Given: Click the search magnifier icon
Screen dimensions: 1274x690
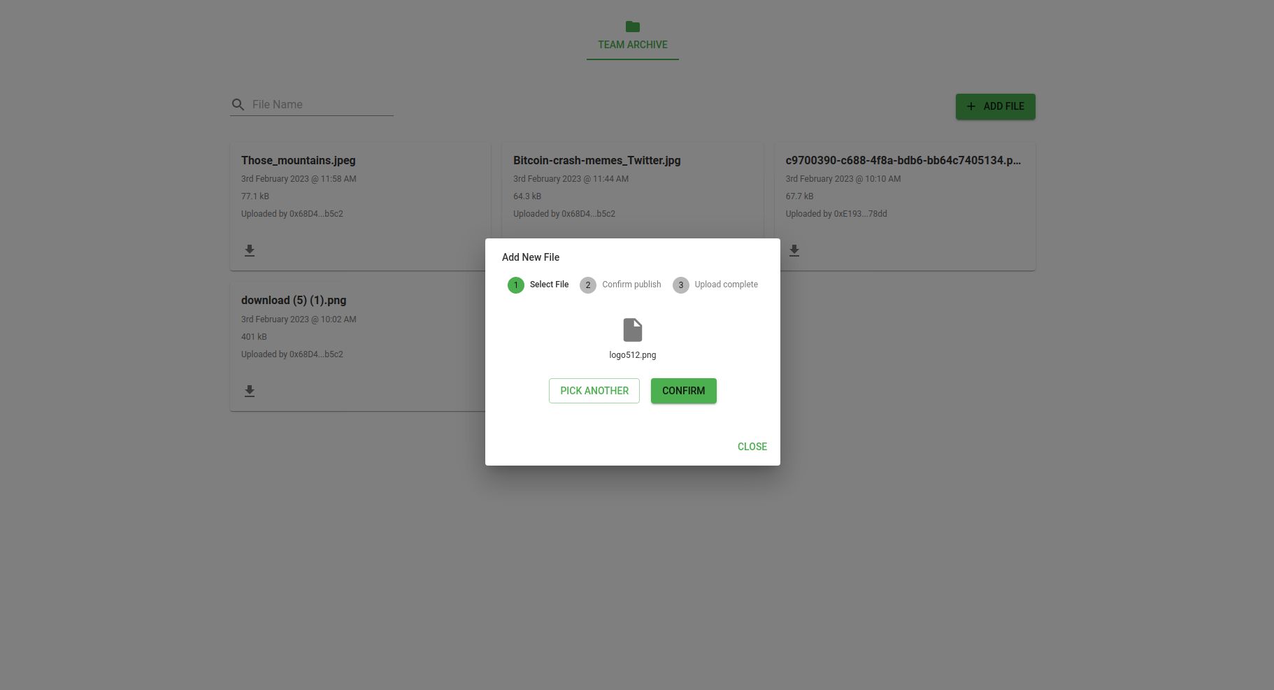Looking at the screenshot, I should 238,104.
